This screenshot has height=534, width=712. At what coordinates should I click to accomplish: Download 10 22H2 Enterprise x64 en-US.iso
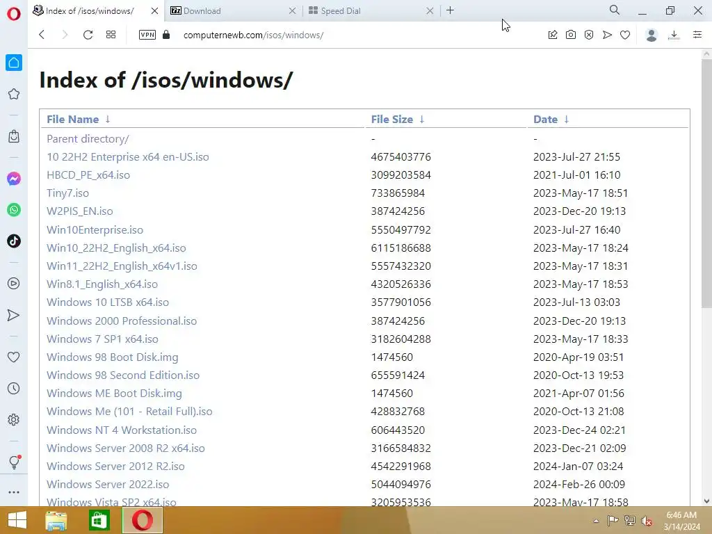[x=128, y=157]
